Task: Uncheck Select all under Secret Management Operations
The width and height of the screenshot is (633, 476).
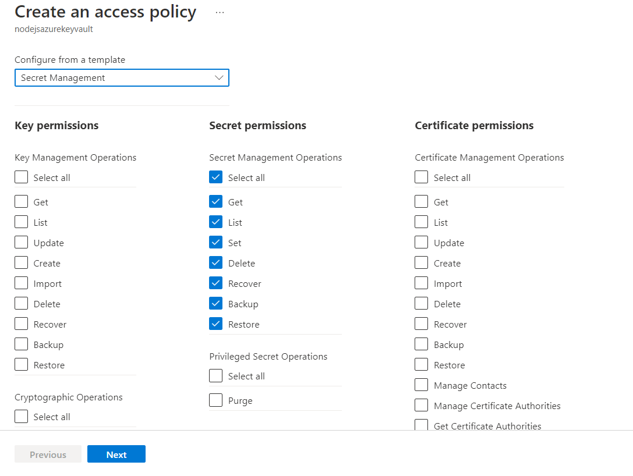Action: [216, 177]
